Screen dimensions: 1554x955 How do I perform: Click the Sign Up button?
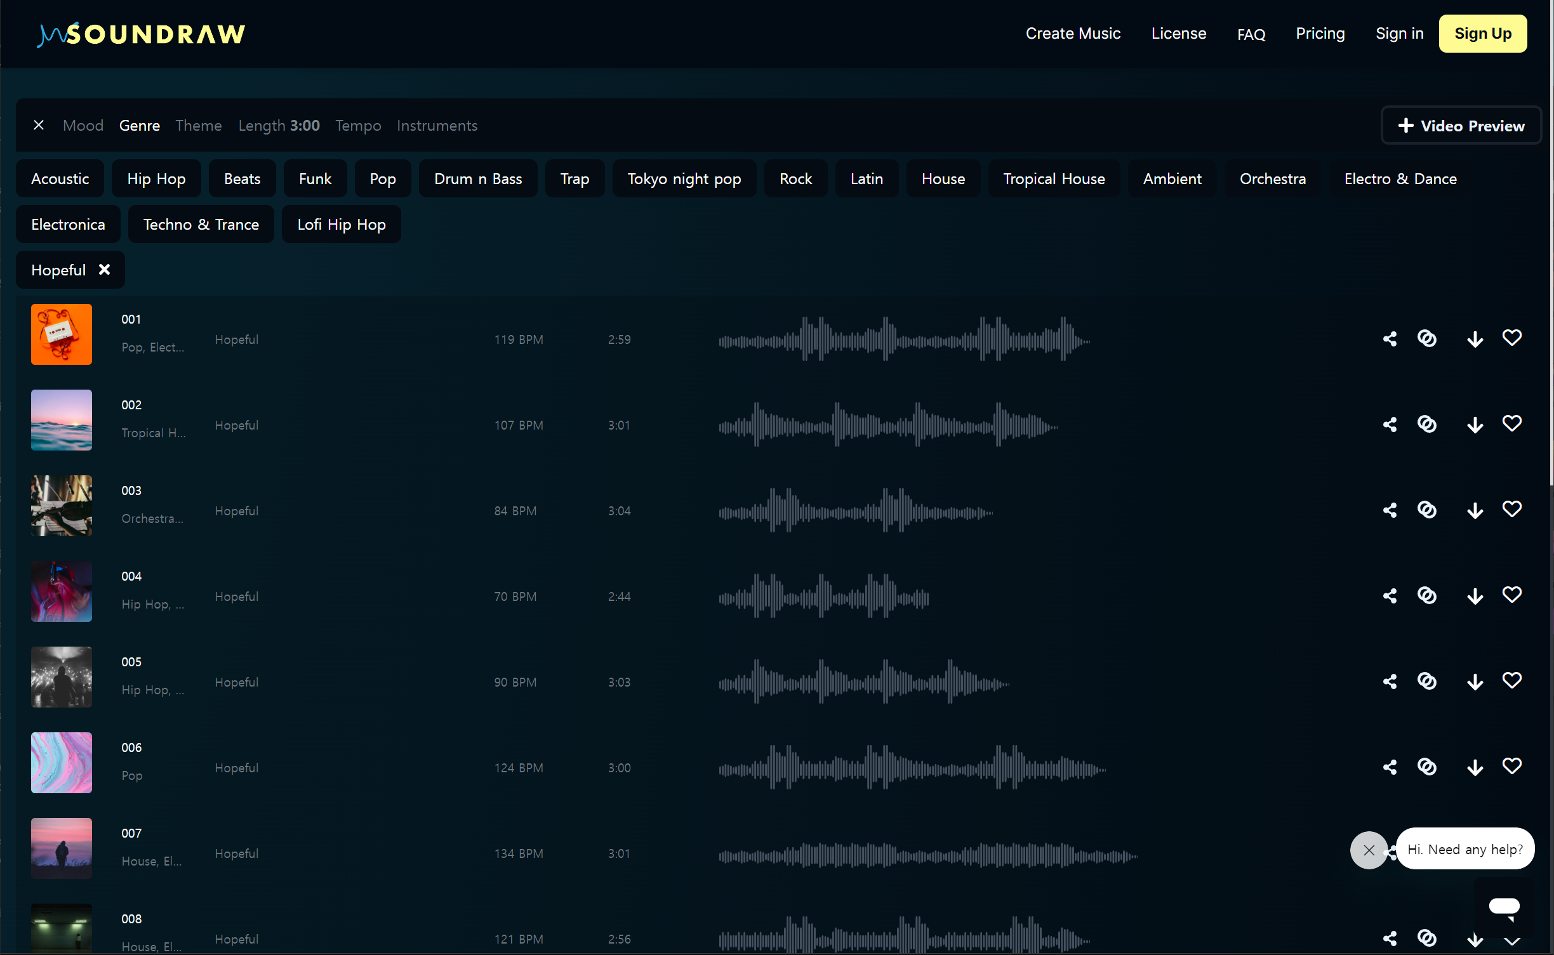coord(1482,34)
